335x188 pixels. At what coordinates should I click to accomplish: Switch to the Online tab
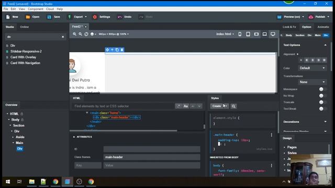pyautogui.click(x=25, y=27)
